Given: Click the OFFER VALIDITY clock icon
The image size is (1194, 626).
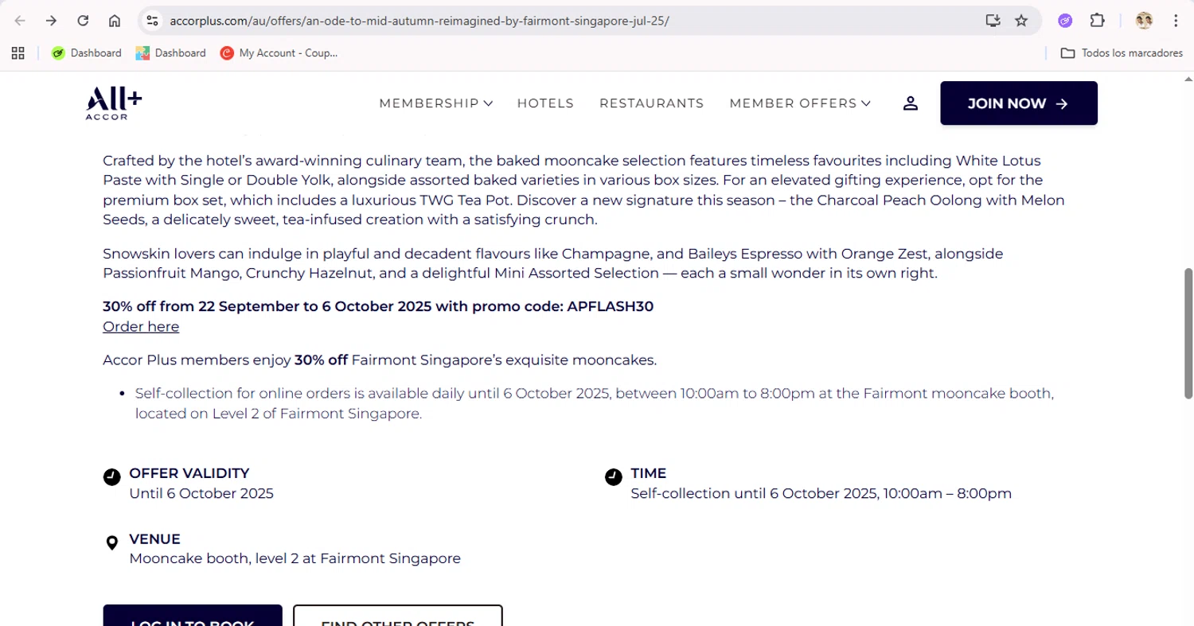Looking at the screenshot, I should [x=112, y=477].
